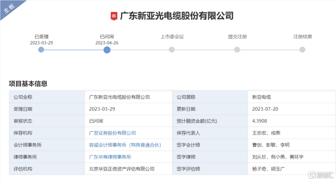Click the 审核状态 value 已问询 cell

128,121
